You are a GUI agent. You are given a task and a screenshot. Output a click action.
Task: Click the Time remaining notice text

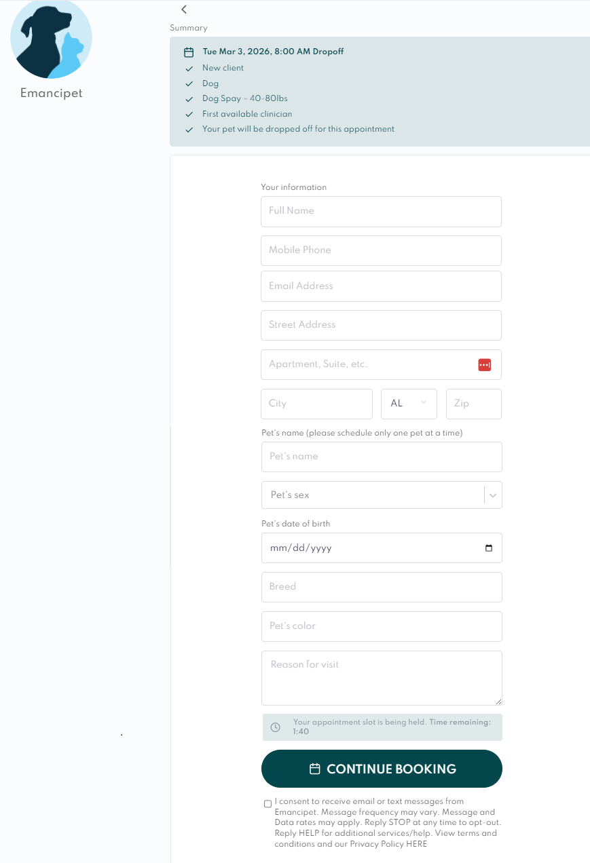click(392, 727)
